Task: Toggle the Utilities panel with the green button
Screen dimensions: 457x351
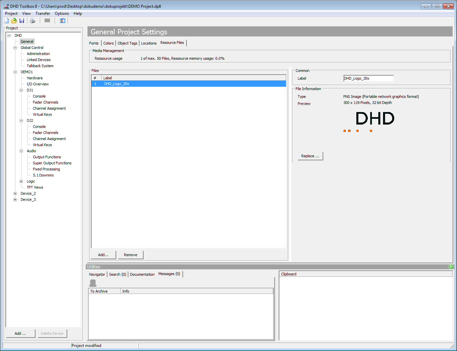Action: pyautogui.click(x=451, y=267)
